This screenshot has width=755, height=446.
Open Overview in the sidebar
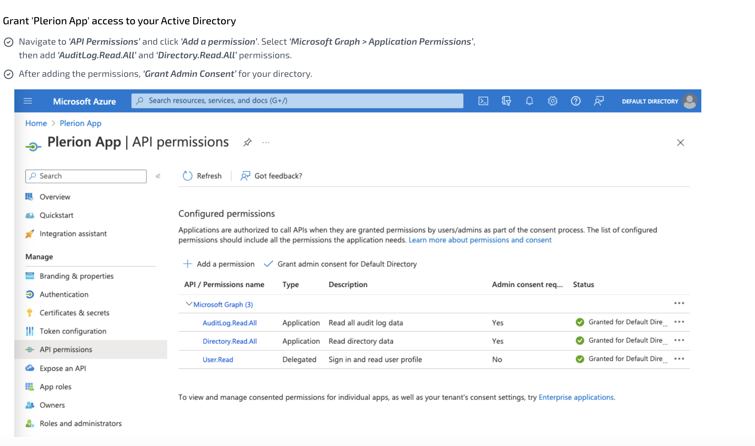(55, 197)
